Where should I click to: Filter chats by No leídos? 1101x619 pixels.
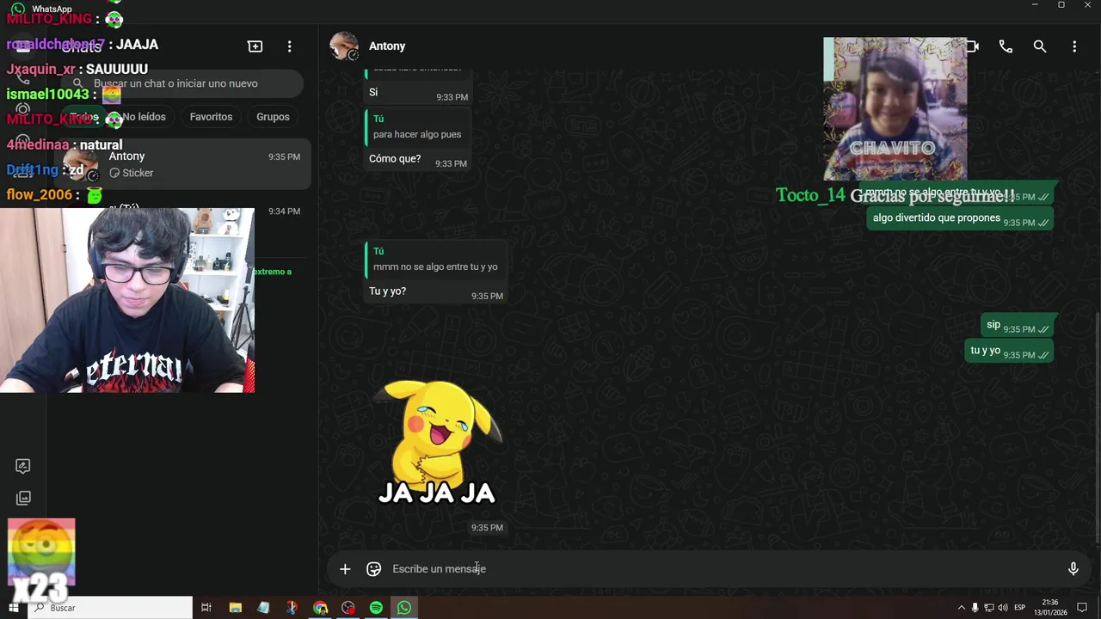coord(144,117)
